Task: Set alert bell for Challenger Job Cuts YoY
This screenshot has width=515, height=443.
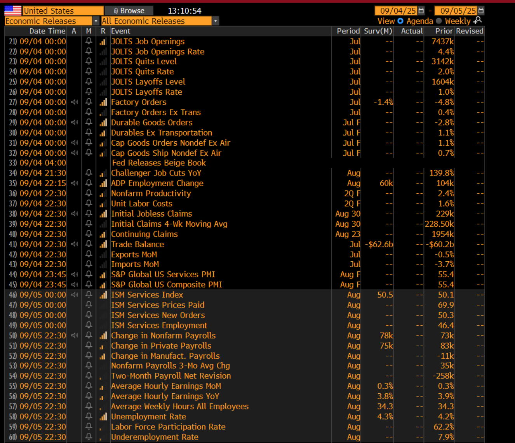Action: pyautogui.click(x=89, y=173)
